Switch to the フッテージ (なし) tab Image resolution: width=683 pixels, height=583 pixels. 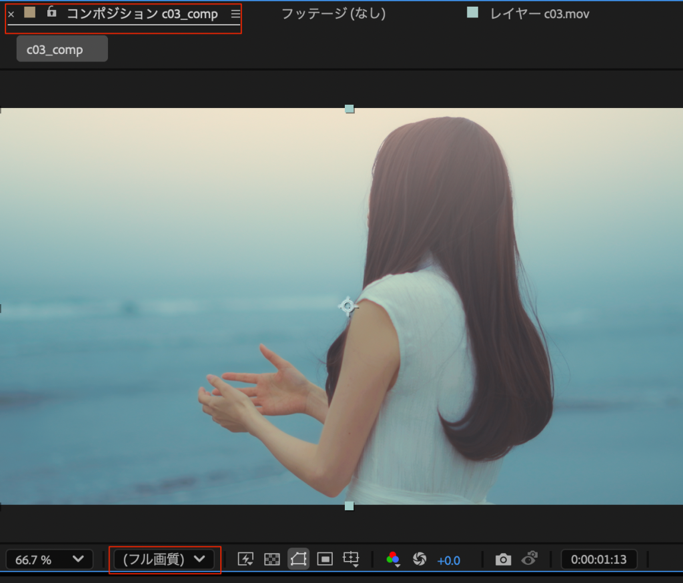pos(333,13)
